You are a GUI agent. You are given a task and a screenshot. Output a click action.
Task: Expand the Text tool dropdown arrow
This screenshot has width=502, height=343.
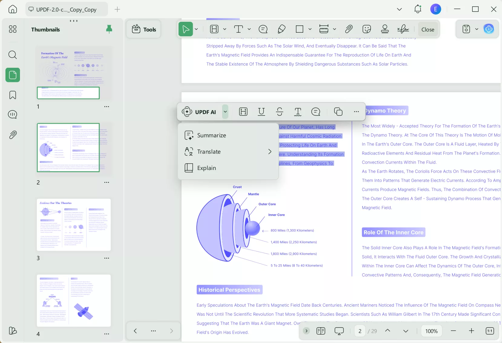point(249,29)
